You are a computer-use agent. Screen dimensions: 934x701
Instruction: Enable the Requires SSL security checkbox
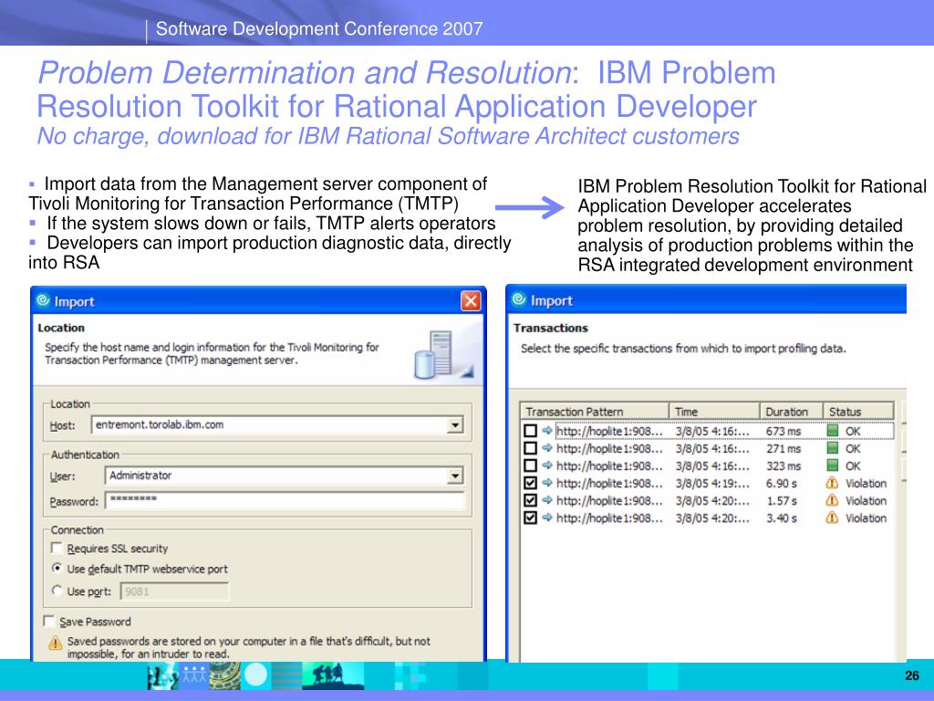click(x=57, y=548)
